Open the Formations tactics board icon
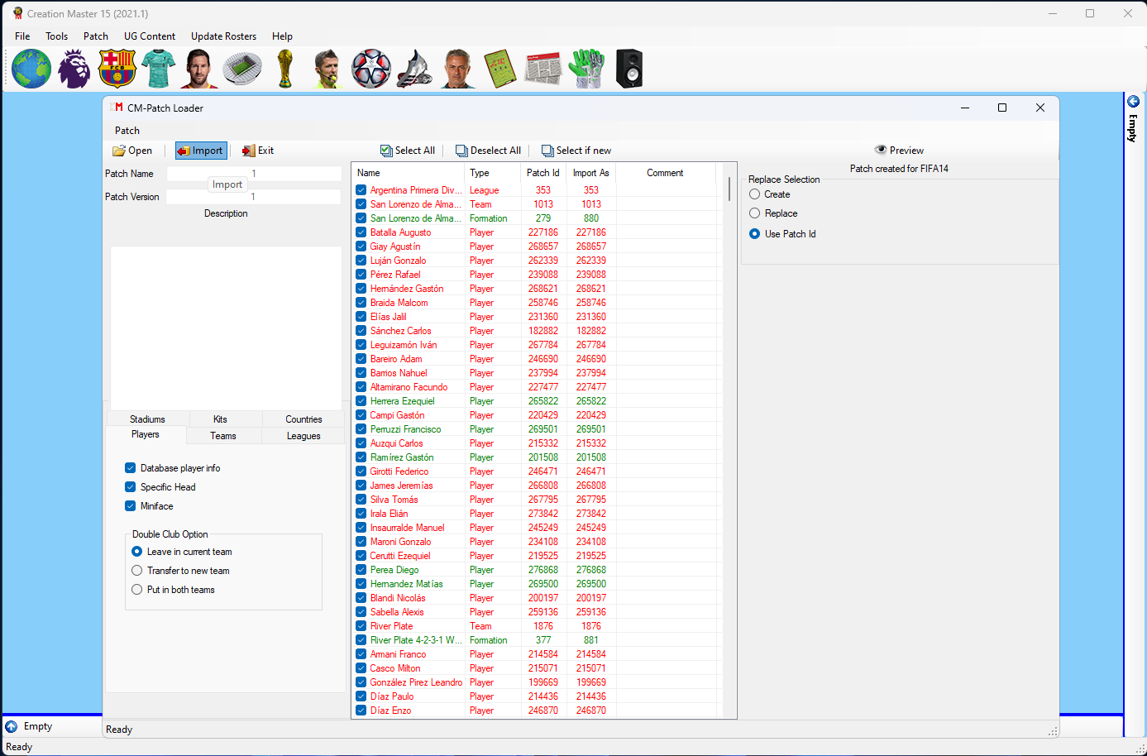This screenshot has height=756, width=1147. click(x=500, y=69)
